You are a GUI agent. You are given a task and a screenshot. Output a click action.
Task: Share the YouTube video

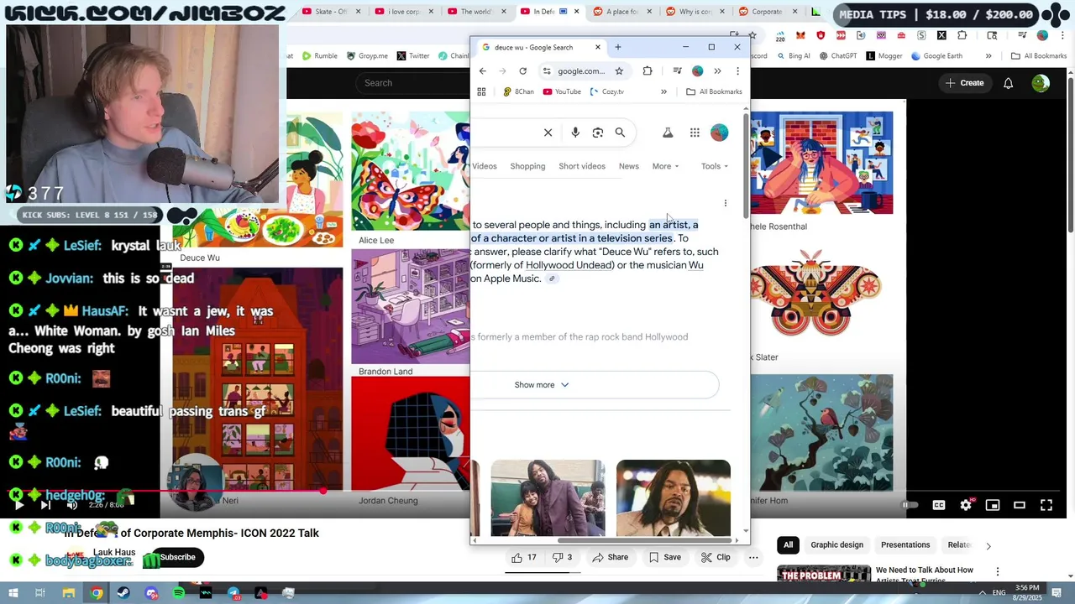(610, 557)
